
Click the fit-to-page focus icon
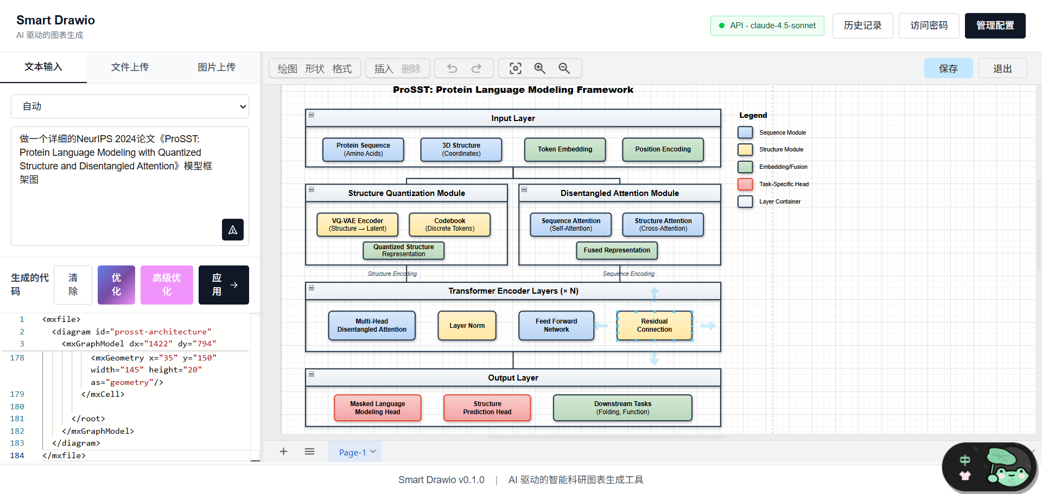pyautogui.click(x=516, y=68)
